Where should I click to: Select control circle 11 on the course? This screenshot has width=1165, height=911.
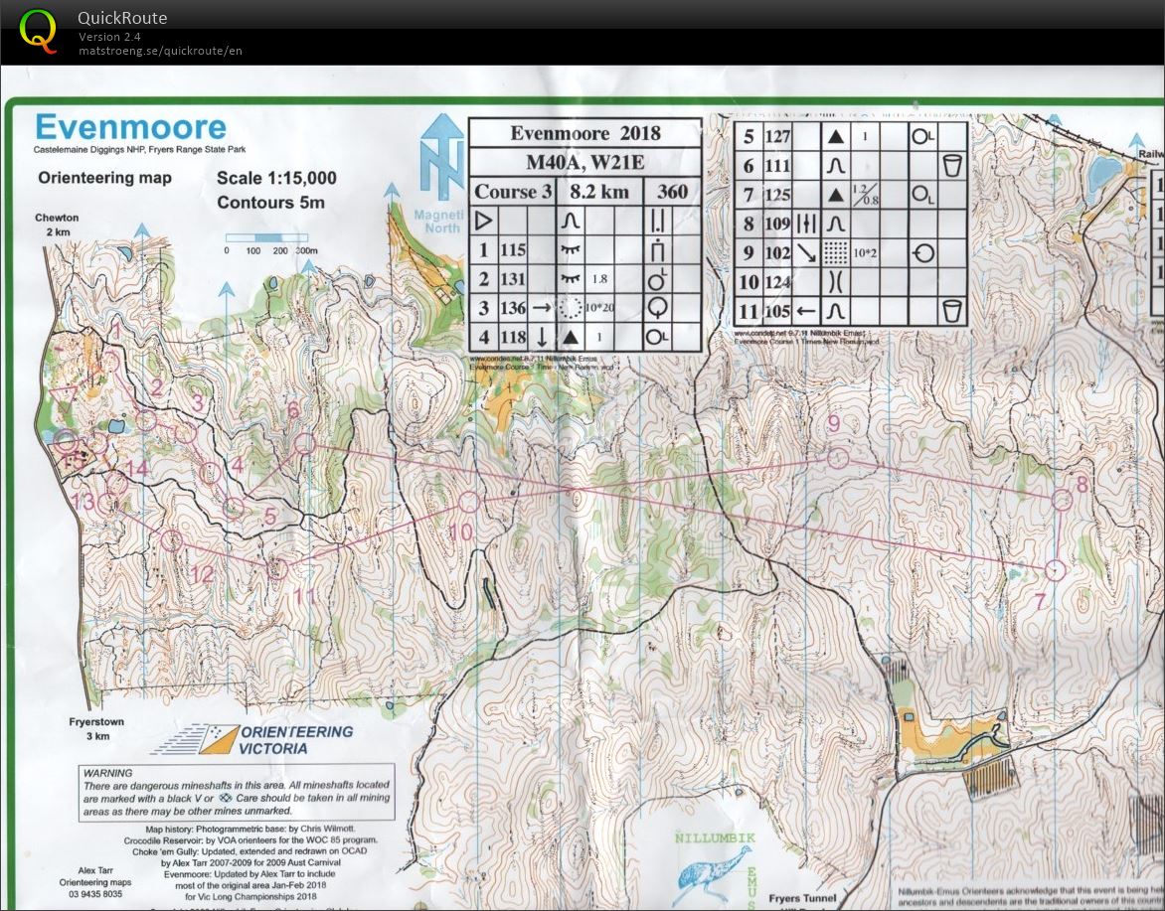click(x=279, y=569)
